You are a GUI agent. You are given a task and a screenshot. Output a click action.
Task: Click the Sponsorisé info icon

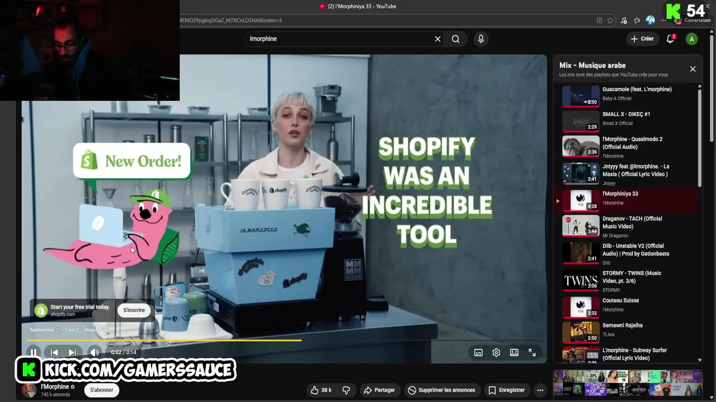58,330
